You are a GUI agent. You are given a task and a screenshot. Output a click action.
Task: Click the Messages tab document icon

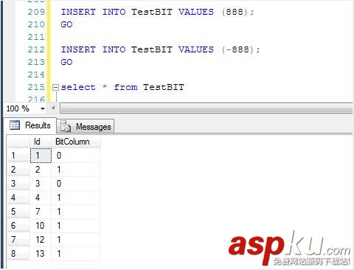66,126
